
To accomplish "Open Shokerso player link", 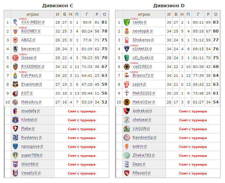I will (141, 40).
